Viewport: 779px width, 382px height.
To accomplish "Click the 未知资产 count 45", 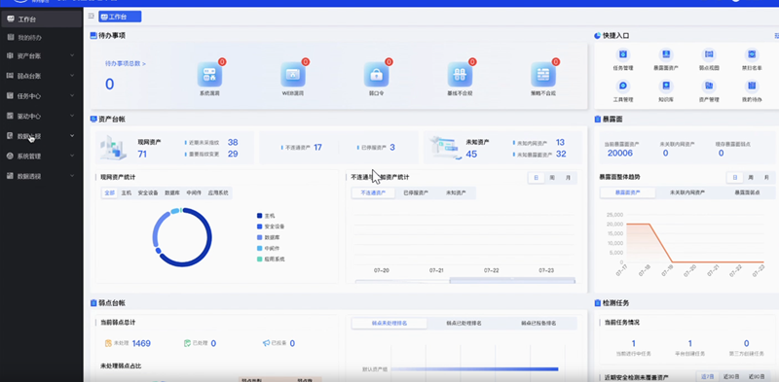I will coord(471,155).
